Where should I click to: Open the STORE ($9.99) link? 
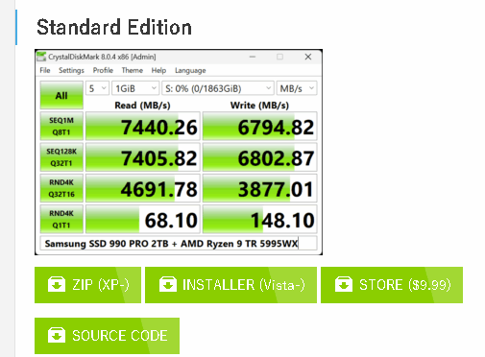pos(392,285)
